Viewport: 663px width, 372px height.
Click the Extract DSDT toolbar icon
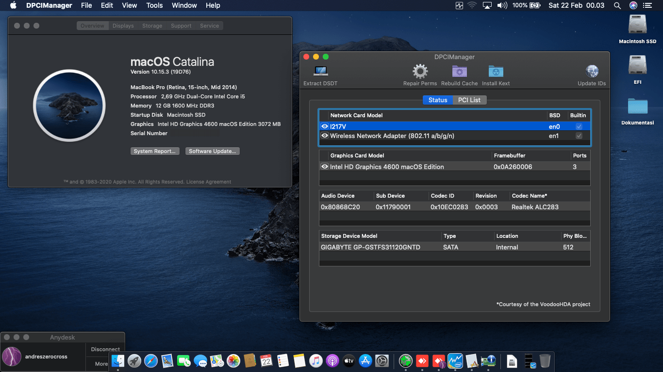pyautogui.click(x=320, y=72)
